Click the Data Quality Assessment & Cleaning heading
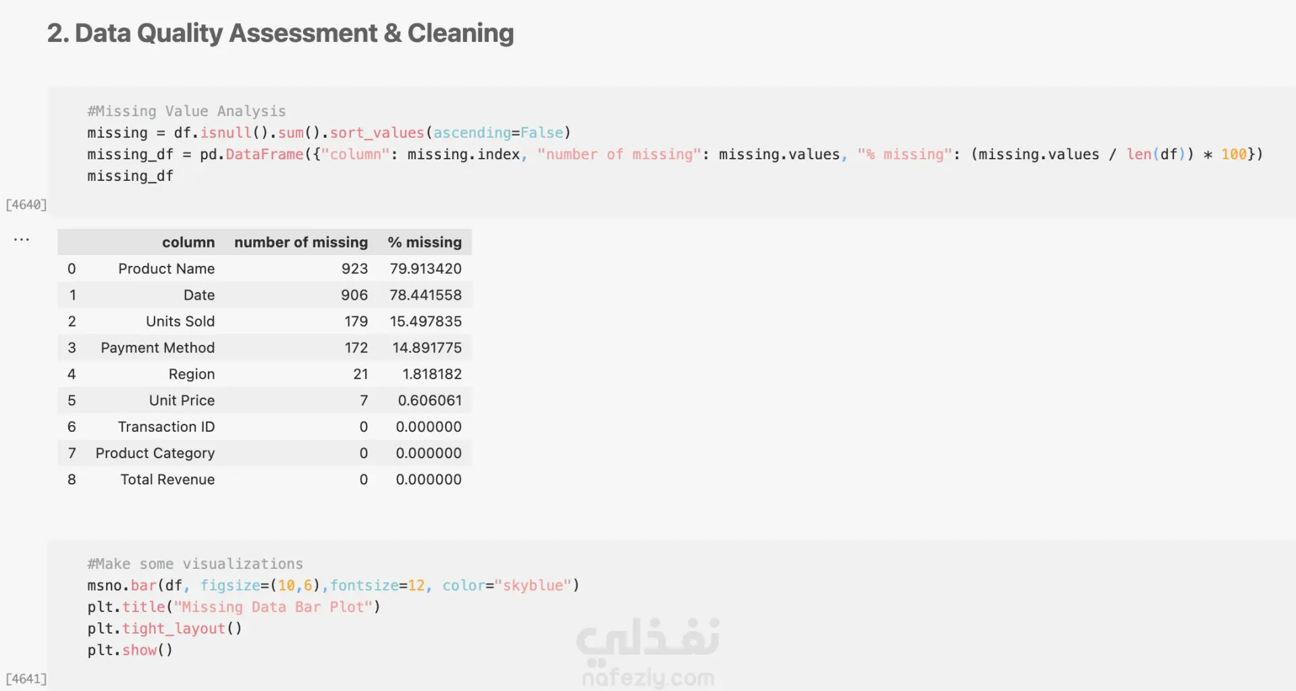1296x691 pixels. [x=280, y=33]
